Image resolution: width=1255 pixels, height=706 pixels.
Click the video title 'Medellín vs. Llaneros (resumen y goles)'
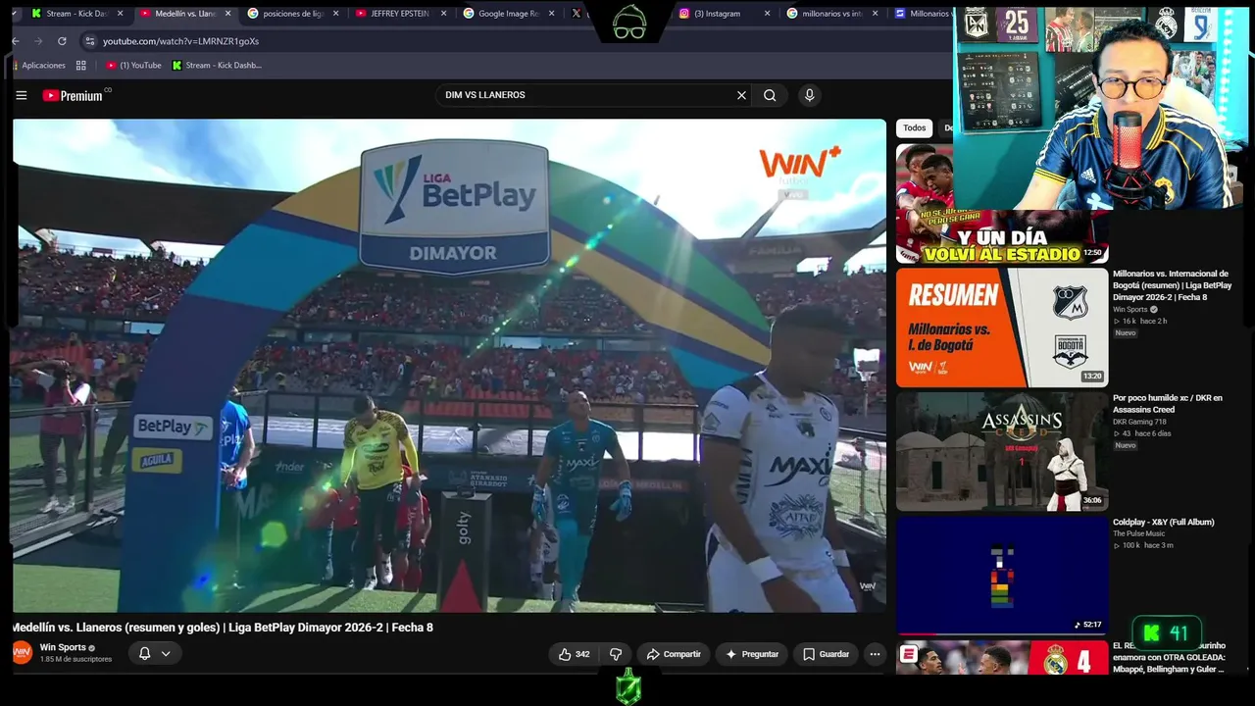coord(223,628)
